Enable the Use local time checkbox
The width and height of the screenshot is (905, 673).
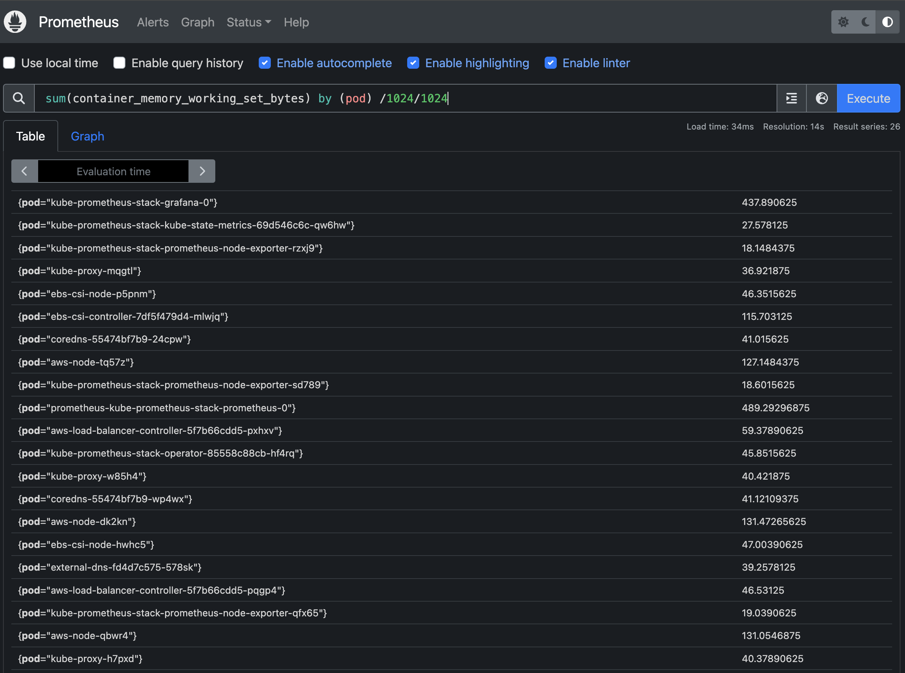pyautogui.click(x=9, y=63)
